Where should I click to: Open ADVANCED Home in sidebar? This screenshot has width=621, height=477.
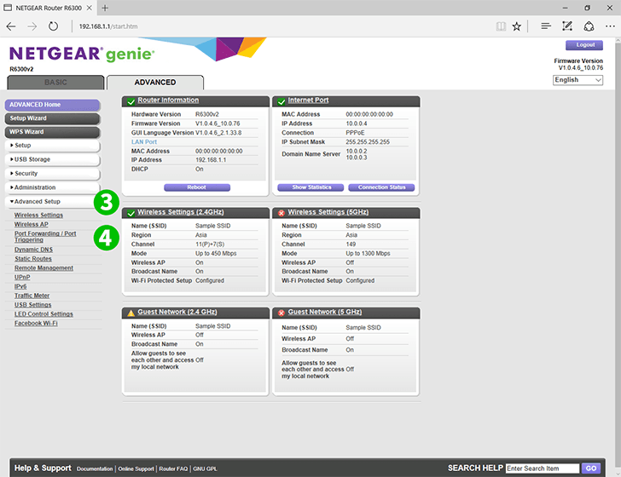click(x=52, y=105)
